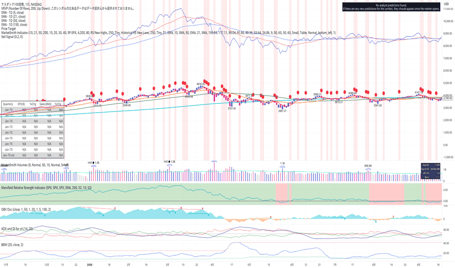Click the 3107.42 low price label
Viewport: 455px width, 268px height.
coord(231,108)
